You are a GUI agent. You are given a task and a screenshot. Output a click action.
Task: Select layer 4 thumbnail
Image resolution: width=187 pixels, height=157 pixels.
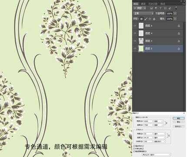pyautogui.click(x=141, y=33)
